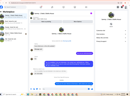This screenshot has height=96, width=130.
Task: Open the GIF picker icon
Action: (x=40, y=89)
